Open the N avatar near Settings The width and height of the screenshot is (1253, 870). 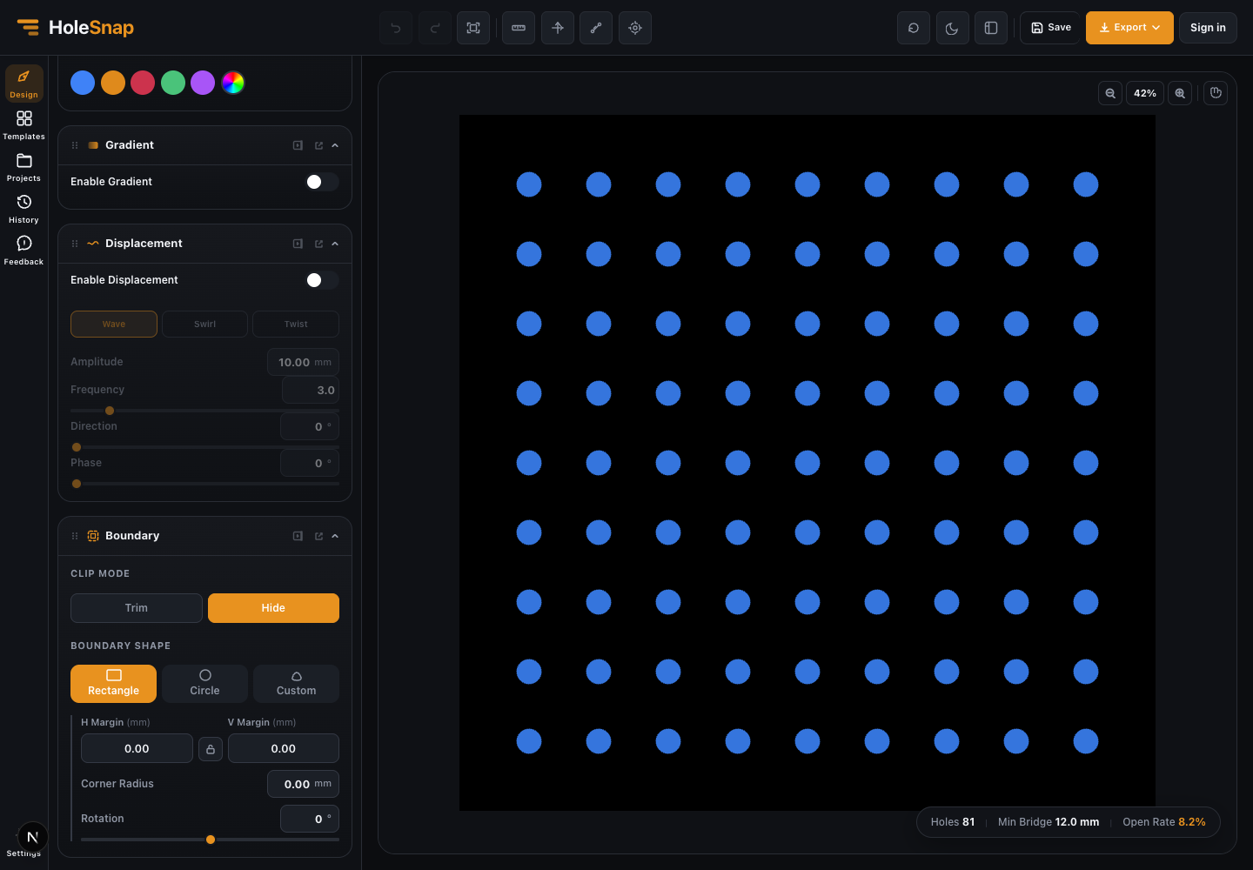click(x=32, y=837)
